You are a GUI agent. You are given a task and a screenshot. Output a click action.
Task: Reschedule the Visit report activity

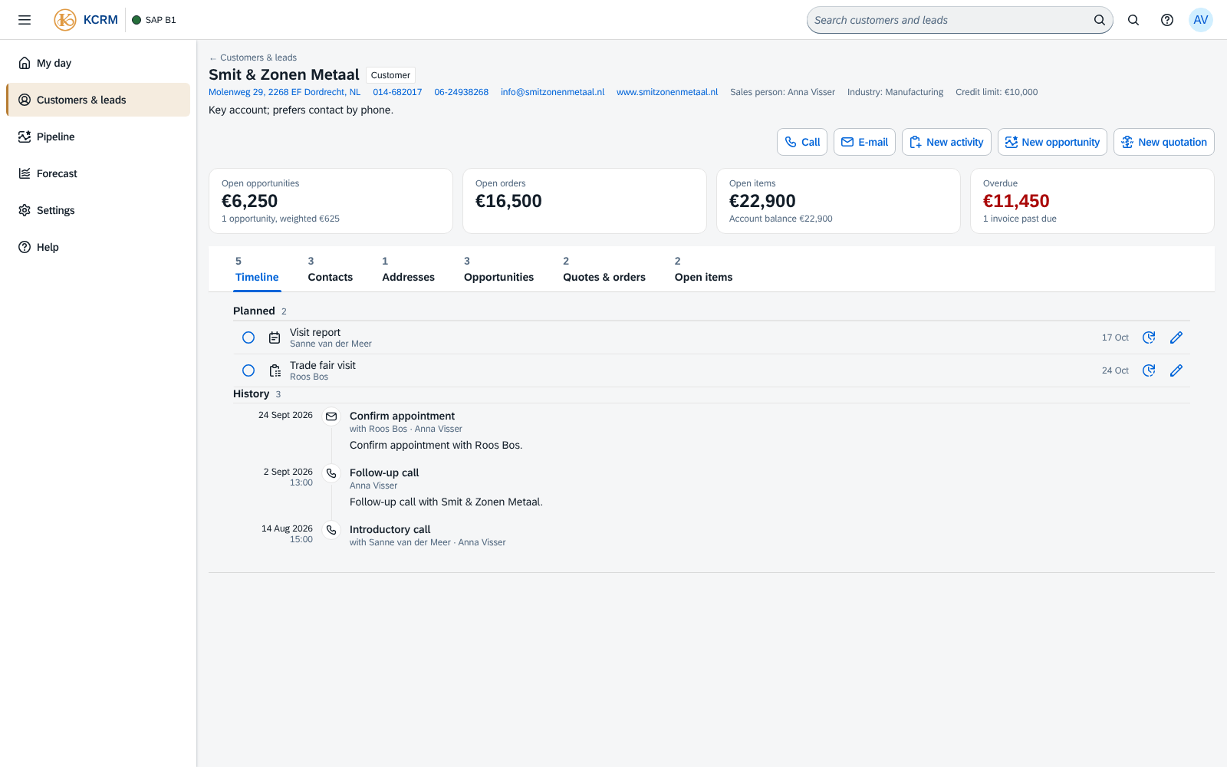tap(1149, 337)
